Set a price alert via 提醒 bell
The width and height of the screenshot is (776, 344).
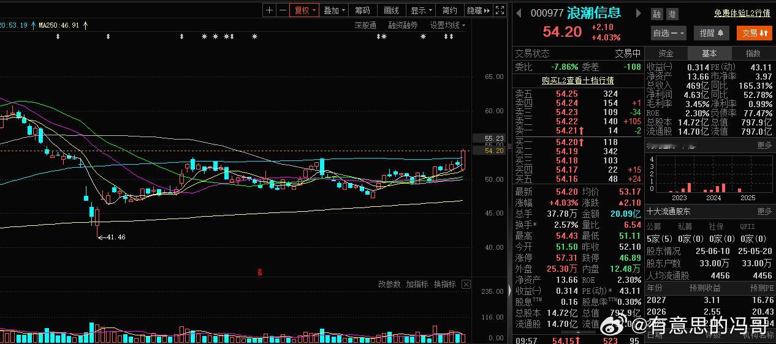tap(711, 33)
